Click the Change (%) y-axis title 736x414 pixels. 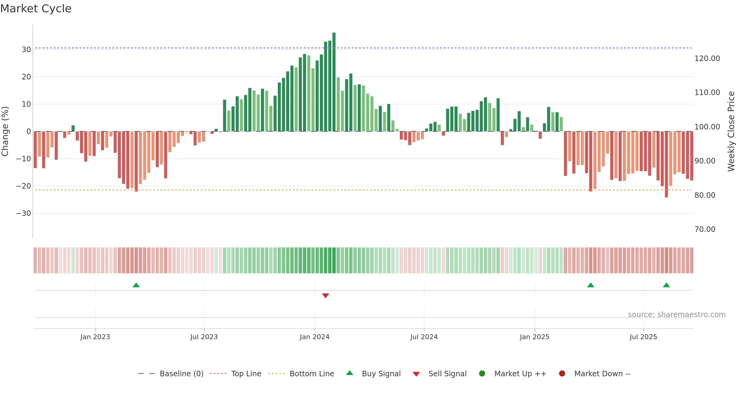click(x=5, y=131)
